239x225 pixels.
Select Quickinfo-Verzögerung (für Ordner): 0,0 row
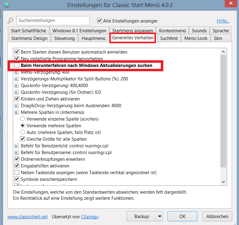[61, 92]
